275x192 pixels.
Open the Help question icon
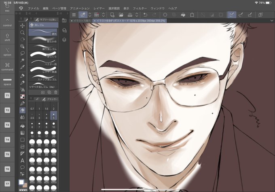point(260,15)
